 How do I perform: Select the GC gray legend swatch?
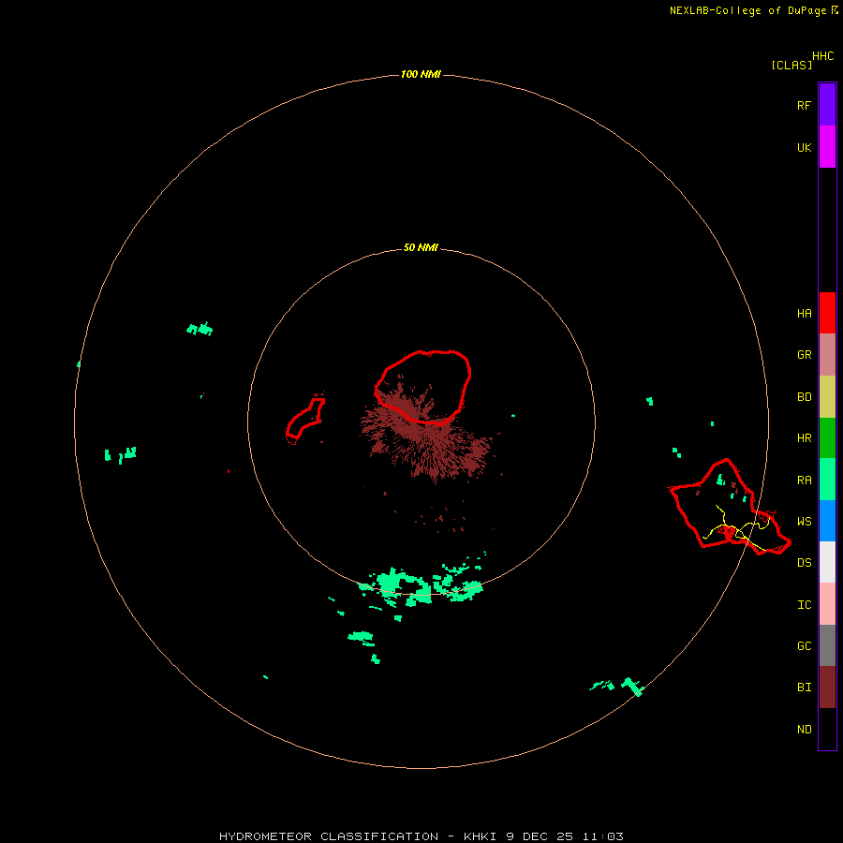pyautogui.click(x=827, y=645)
